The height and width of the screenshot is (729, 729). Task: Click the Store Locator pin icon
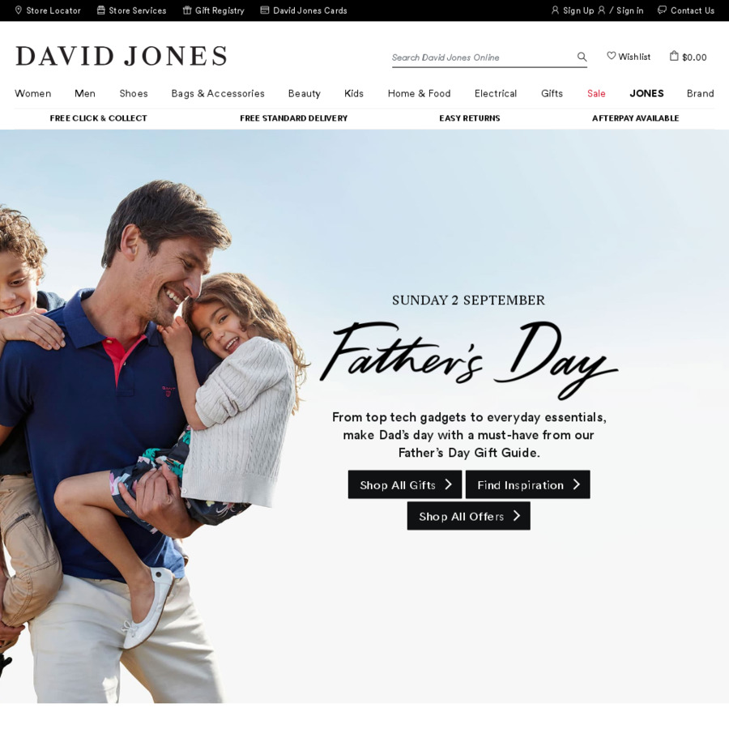19,11
